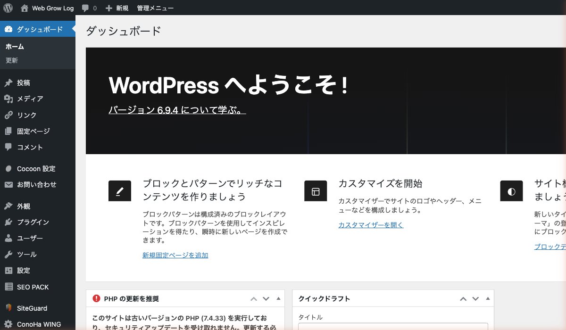Image resolution: width=566 pixels, height=330 pixels.
Task: Click the WordPress へようこそ! banner heading
Action: [x=228, y=85]
